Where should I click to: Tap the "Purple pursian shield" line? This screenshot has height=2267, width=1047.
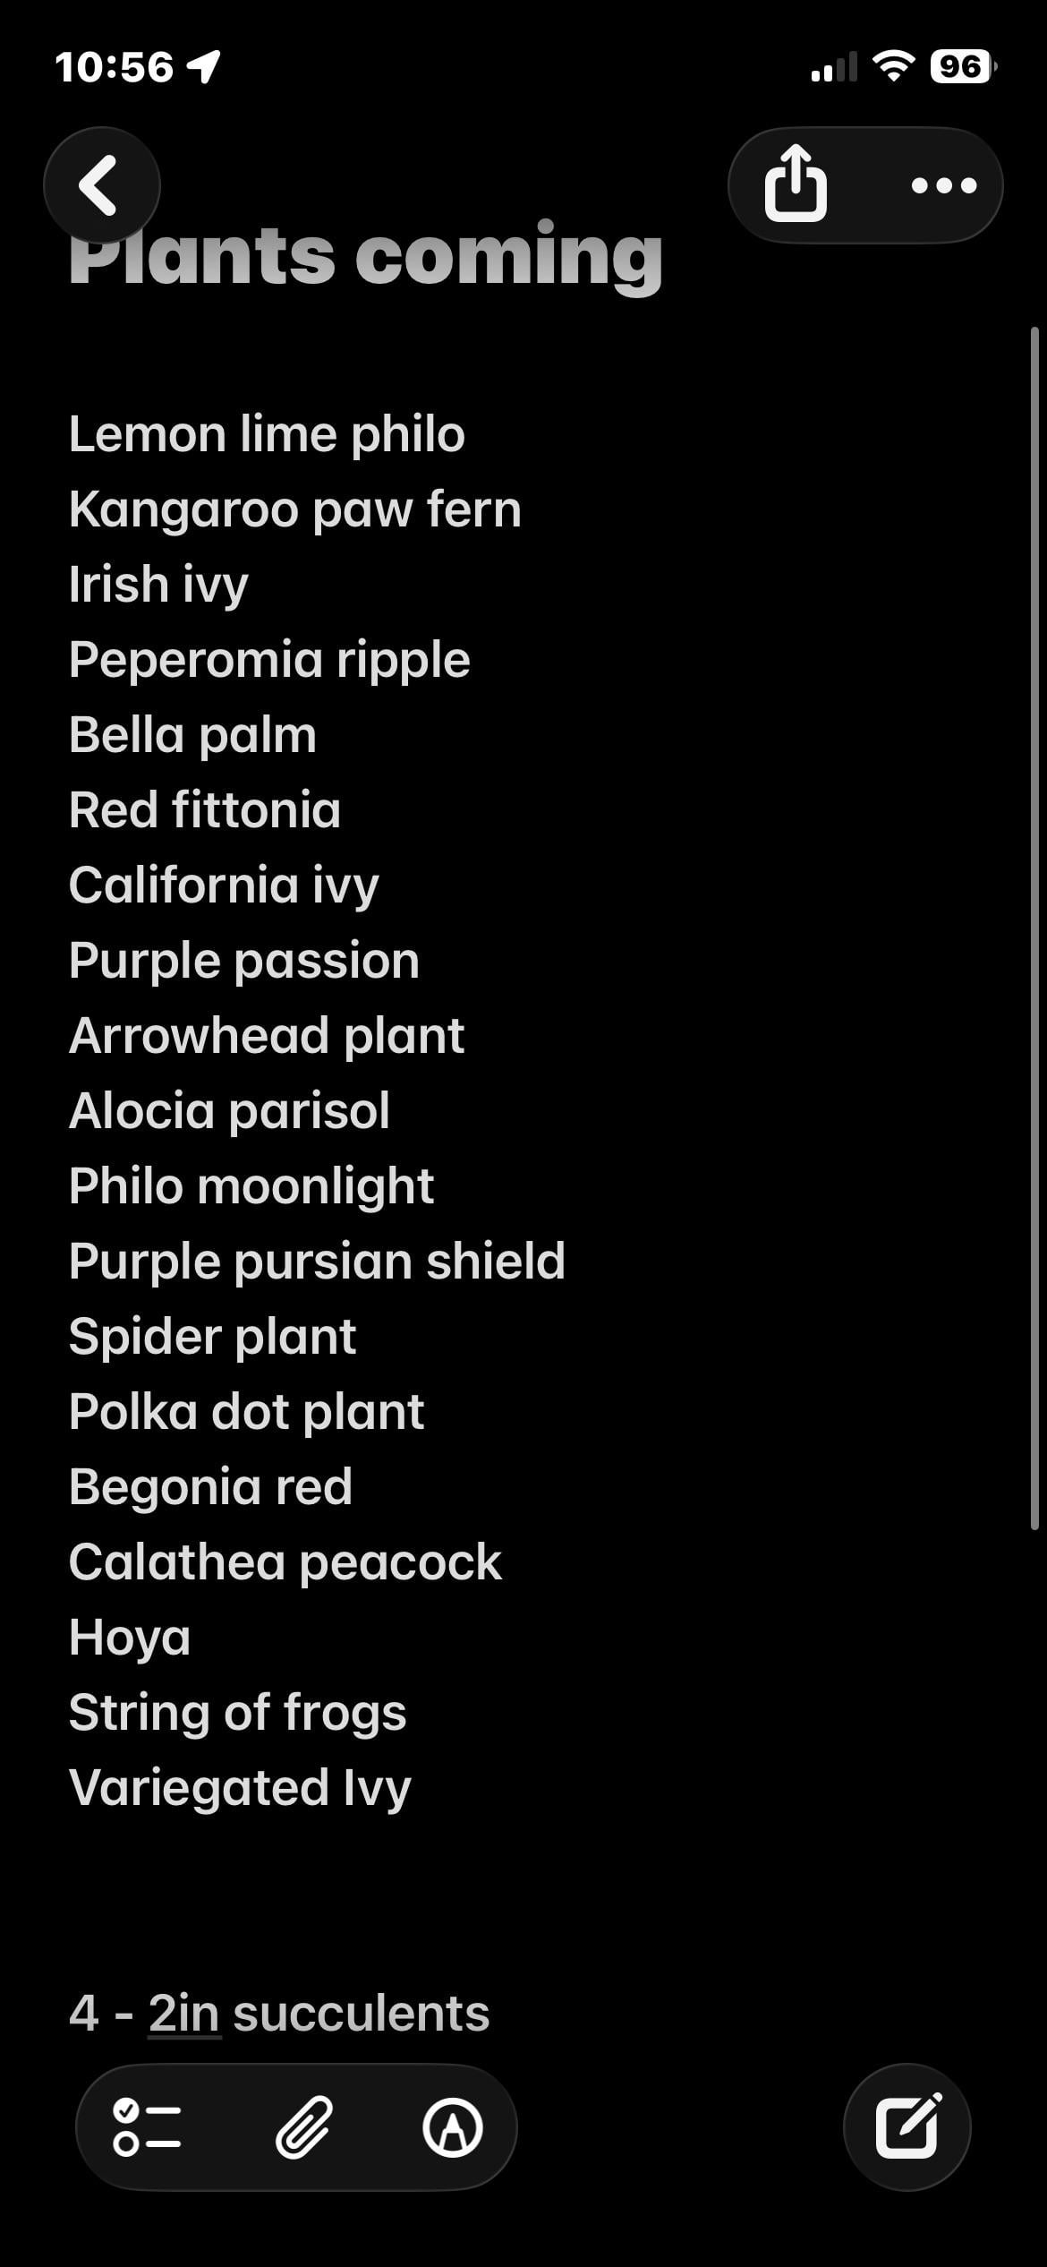(317, 1261)
